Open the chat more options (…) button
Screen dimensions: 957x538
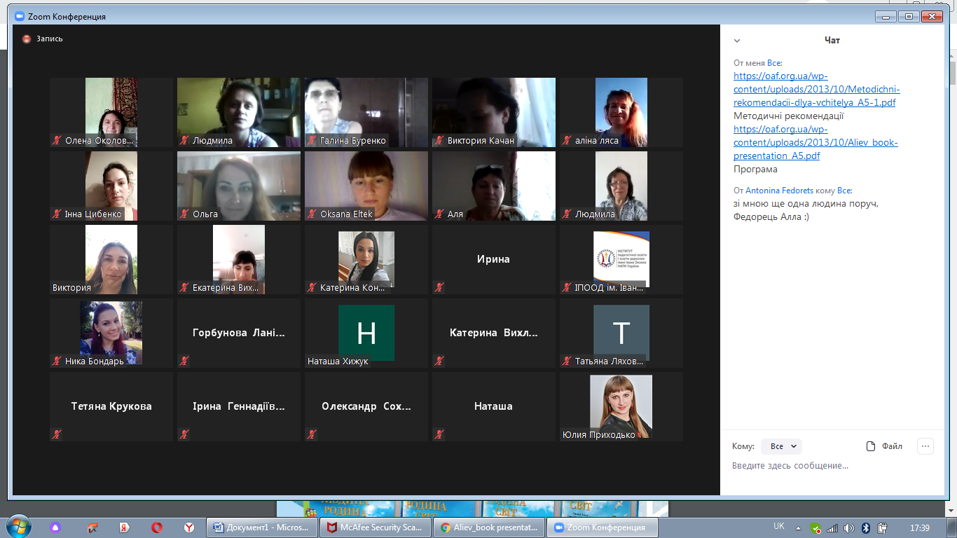[x=925, y=446]
